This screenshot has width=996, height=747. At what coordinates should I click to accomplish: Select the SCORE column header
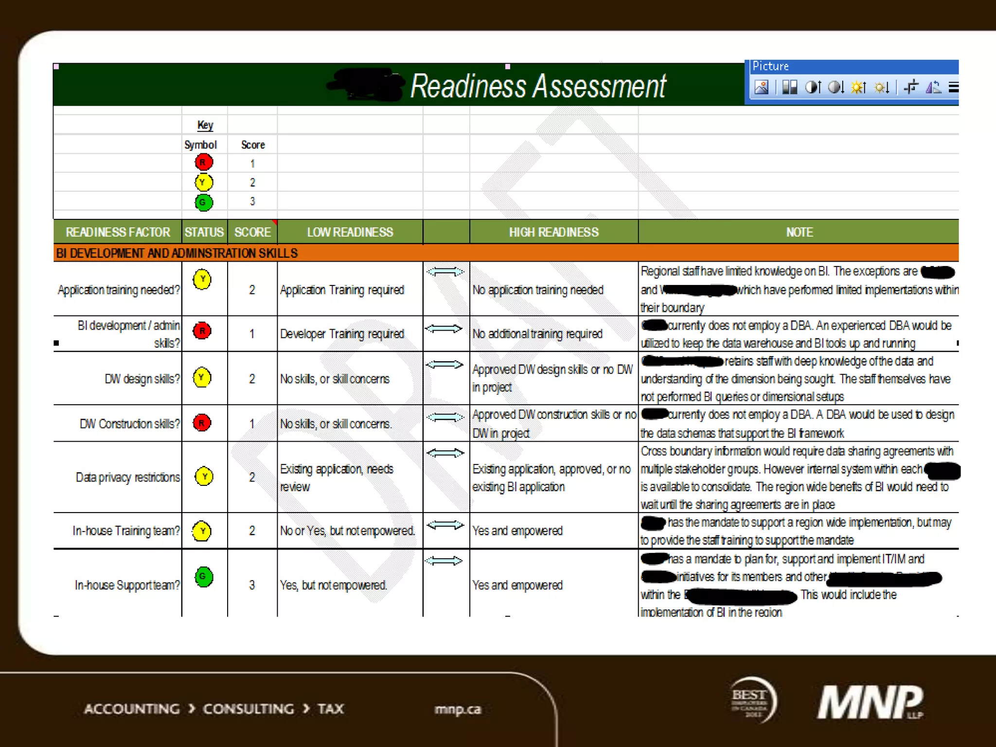252,232
